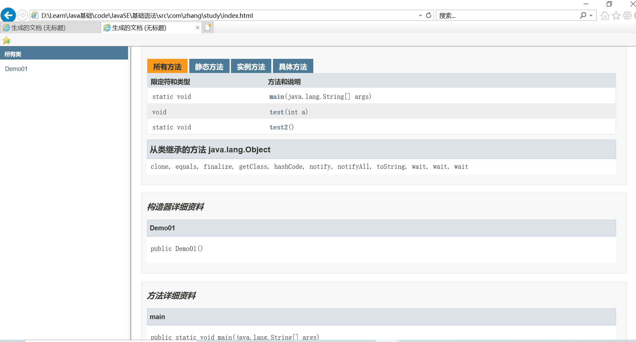Image resolution: width=636 pixels, height=342 pixels.
Task: Switch to the first 生成的文档 tab
Action: point(50,28)
